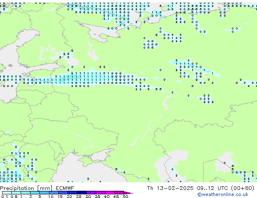Image resolution: width=257 pixels, height=198 pixels.
Task: Click the legend scale label '0.1'
Action: pyautogui.click(x=4, y=196)
